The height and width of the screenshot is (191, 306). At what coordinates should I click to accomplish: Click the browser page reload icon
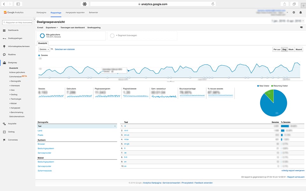213,4
